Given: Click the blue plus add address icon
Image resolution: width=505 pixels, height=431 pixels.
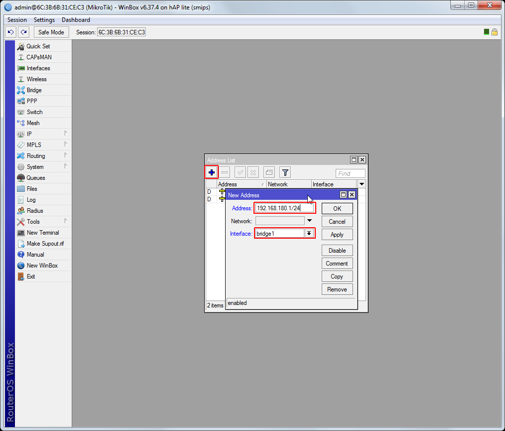Looking at the screenshot, I should point(212,172).
